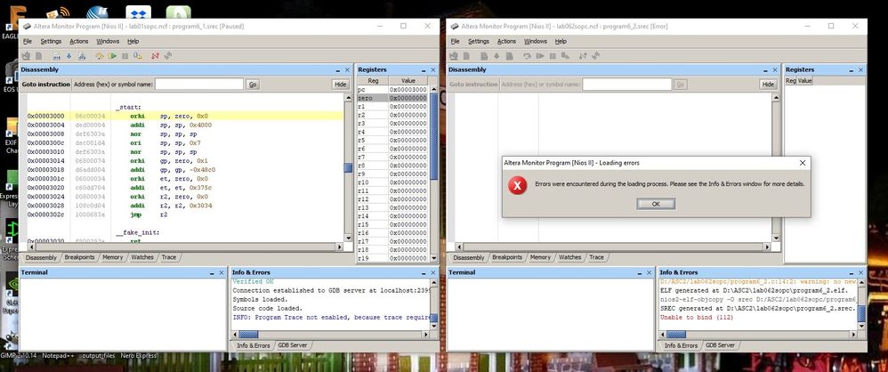Close Registers panel in left window
This screenshot has width=888, height=372.
click(433, 69)
